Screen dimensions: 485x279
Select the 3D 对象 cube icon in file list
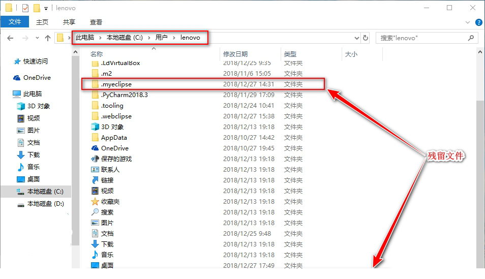pos(95,127)
